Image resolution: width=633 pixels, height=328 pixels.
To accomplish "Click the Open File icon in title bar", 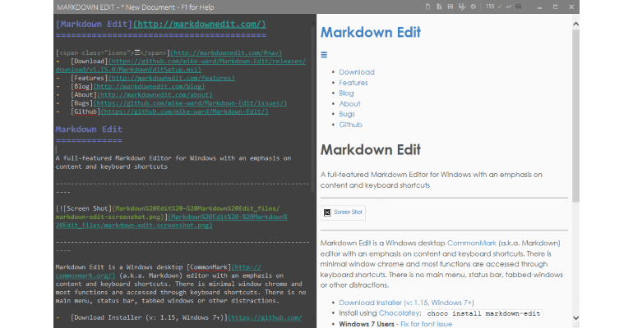I will pos(440,7).
